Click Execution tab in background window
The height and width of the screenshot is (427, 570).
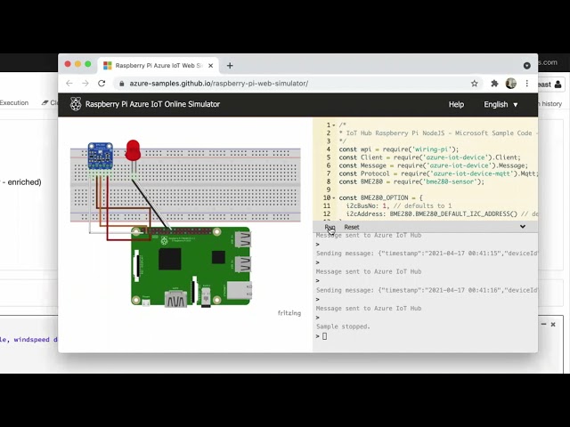coord(14,103)
